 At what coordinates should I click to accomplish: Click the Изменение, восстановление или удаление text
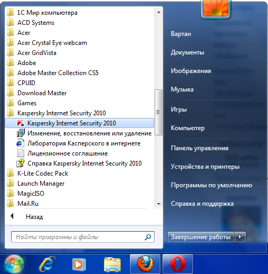(90, 133)
